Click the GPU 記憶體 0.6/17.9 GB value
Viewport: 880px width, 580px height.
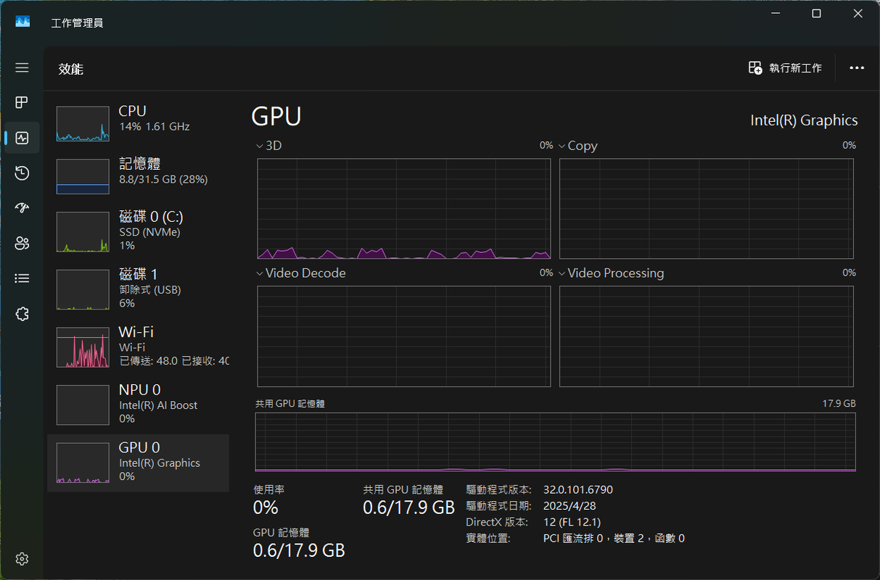point(299,550)
